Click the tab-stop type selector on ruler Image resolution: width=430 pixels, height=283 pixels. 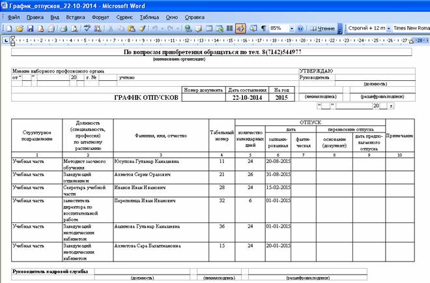(x=6, y=41)
